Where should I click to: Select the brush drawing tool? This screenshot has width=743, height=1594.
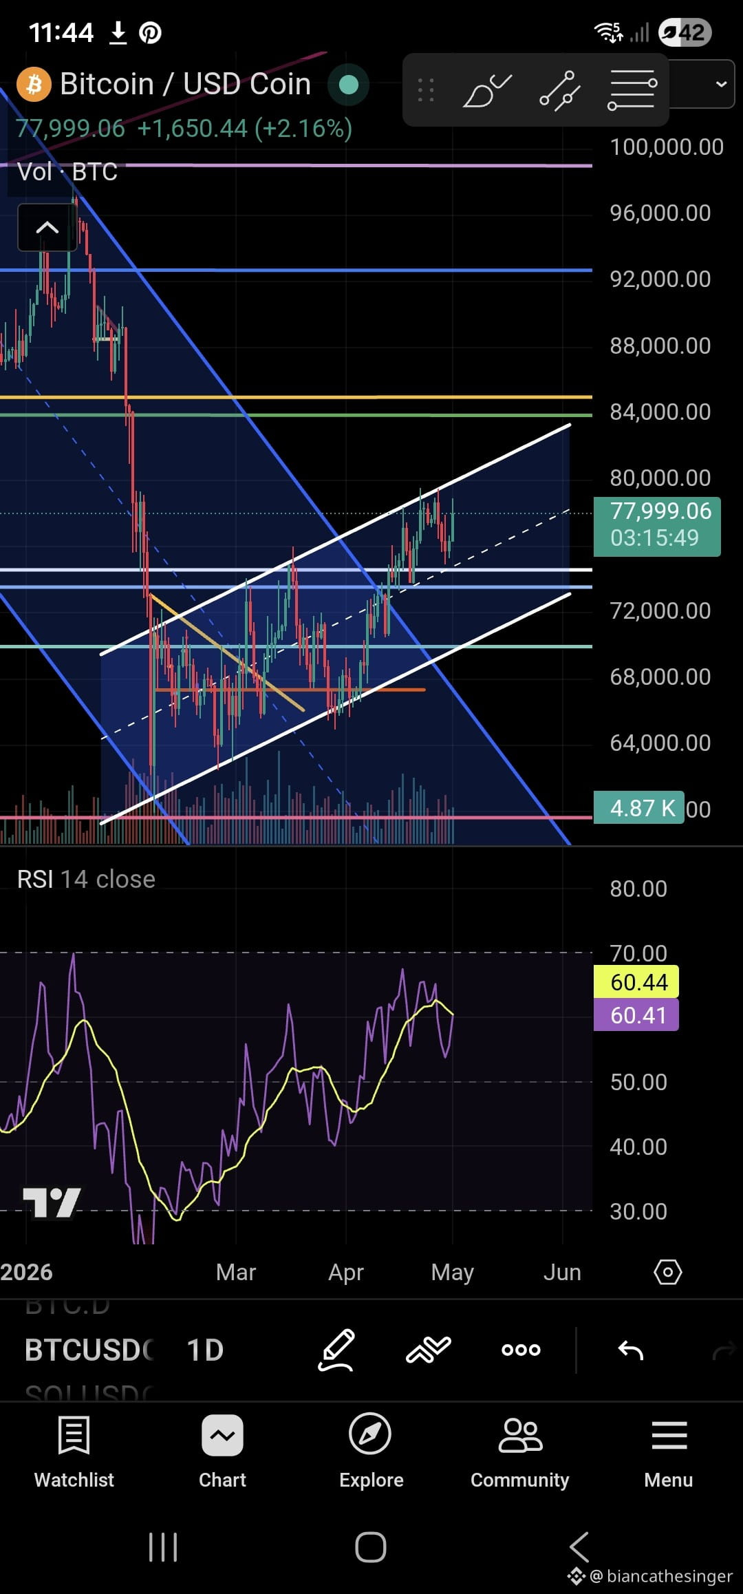pyautogui.click(x=487, y=90)
